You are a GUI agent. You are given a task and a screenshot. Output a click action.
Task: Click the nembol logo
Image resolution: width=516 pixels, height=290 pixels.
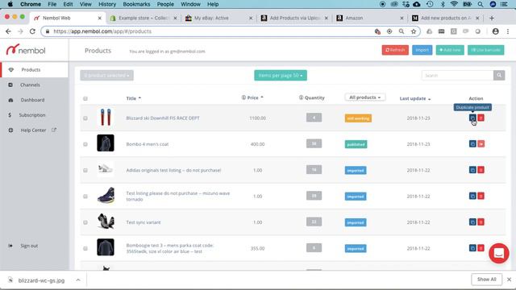click(x=26, y=50)
